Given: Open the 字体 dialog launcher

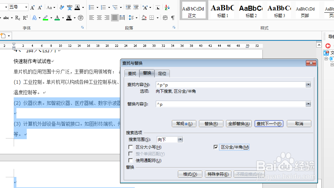Looking at the screenshot, I should (83, 27).
